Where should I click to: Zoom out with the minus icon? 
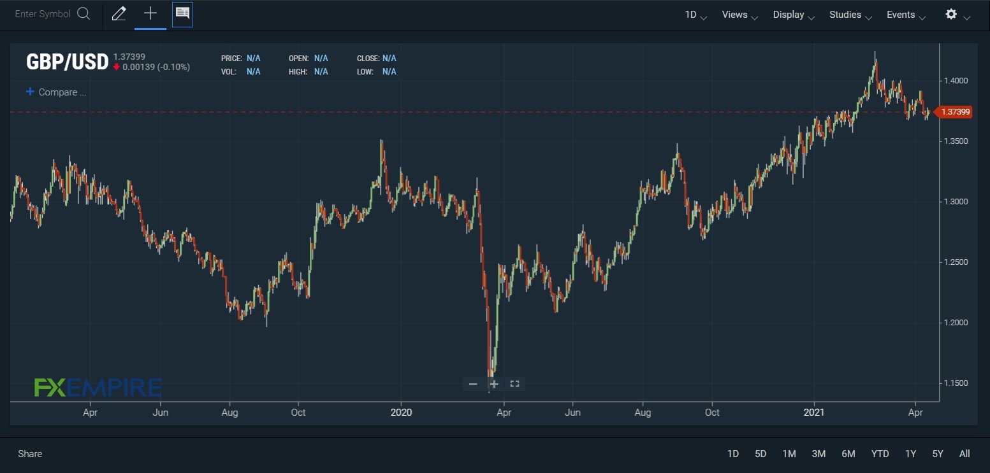click(x=473, y=384)
